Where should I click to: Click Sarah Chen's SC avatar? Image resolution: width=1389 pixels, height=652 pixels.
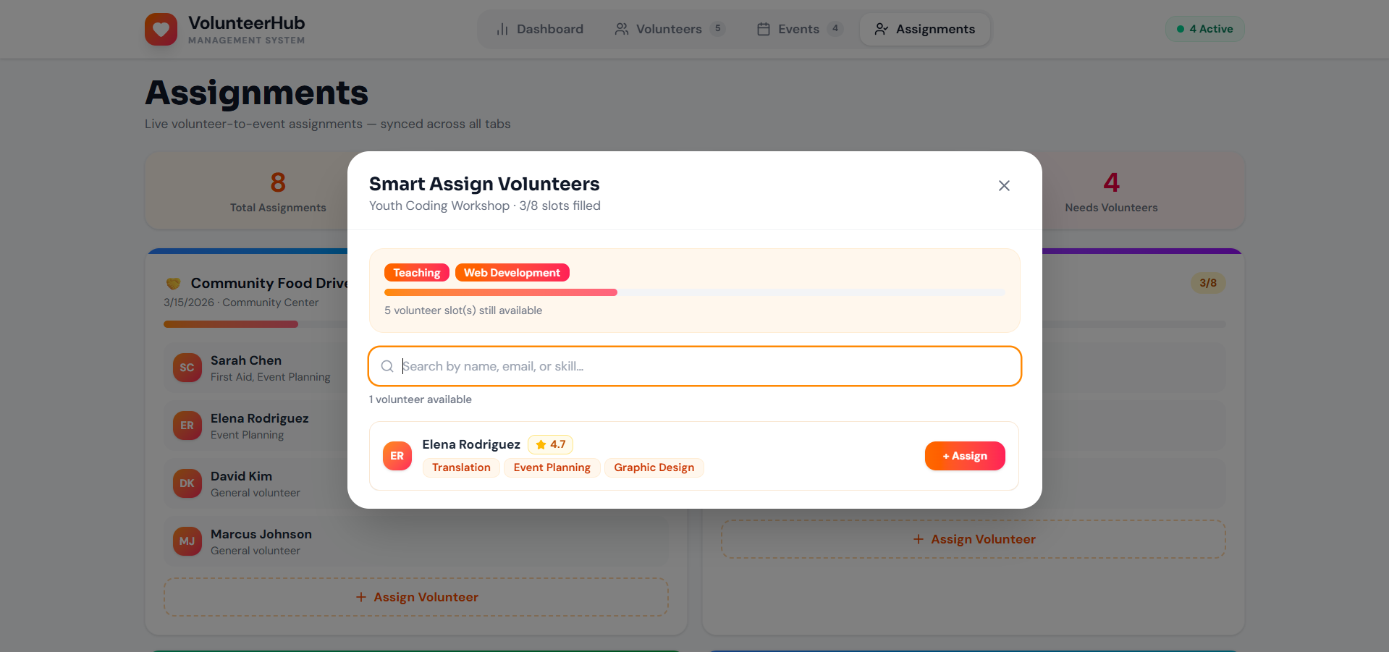pos(187,368)
